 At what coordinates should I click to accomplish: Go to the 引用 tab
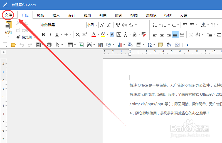[x=103, y=15]
